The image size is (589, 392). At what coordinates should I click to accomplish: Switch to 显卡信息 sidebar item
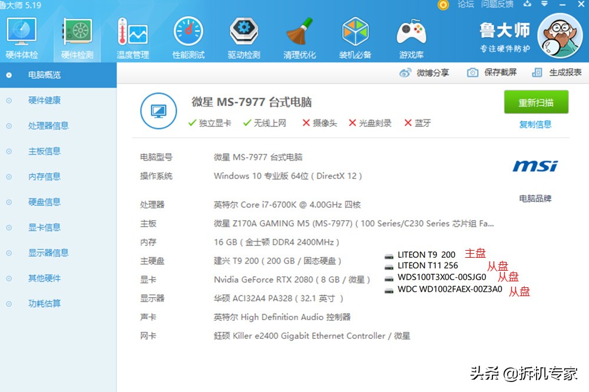tap(44, 227)
